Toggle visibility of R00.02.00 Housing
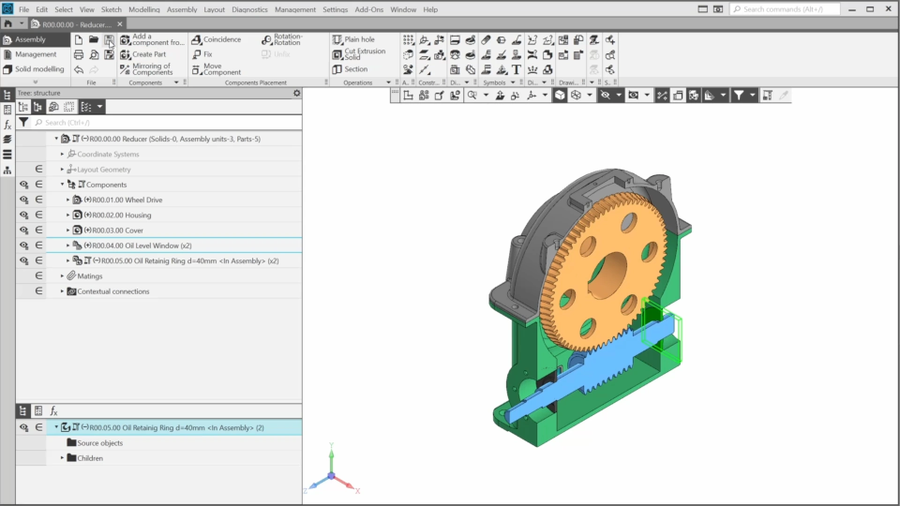This screenshot has height=506, width=900. coord(23,215)
